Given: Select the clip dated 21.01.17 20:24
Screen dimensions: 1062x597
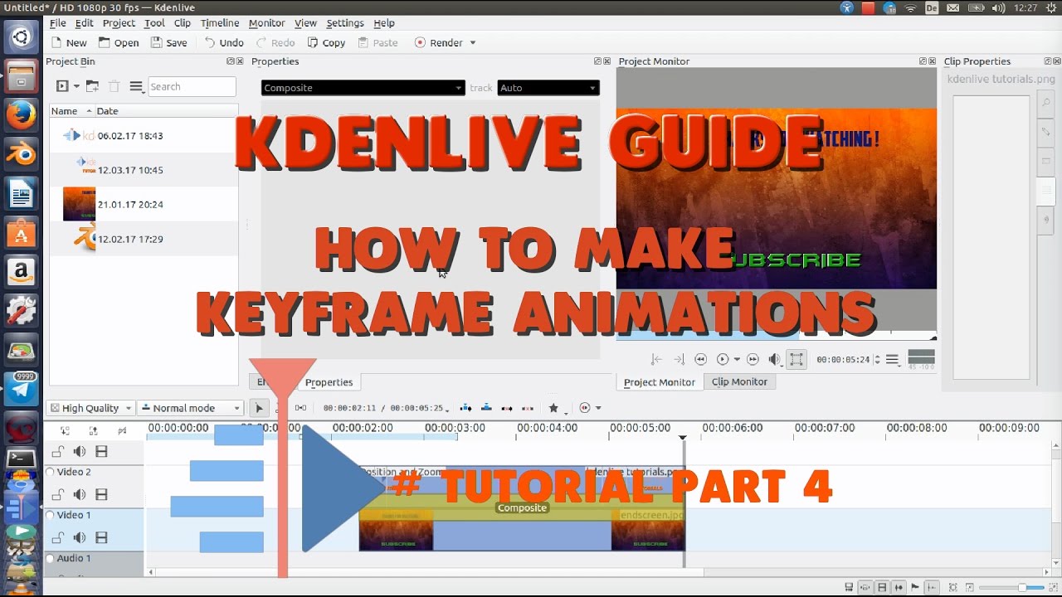Looking at the screenshot, I should [144, 204].
